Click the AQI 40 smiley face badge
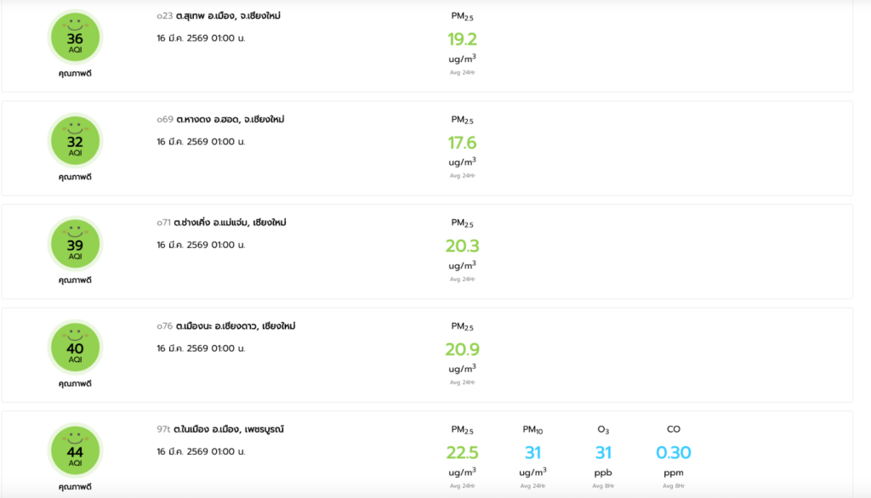Screen dimensions: 871x498 (x=75, y=348)
